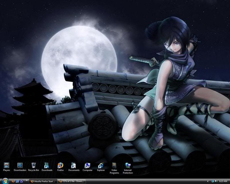Open the volume speaker tray icon

click(217, 181)
